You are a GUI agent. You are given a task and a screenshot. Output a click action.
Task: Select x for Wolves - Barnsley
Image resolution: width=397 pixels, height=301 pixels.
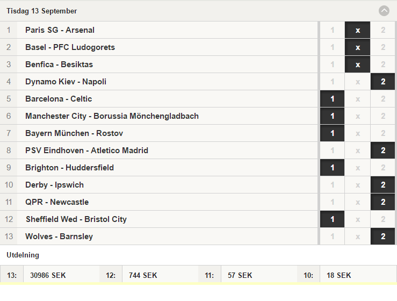(357, 236)
